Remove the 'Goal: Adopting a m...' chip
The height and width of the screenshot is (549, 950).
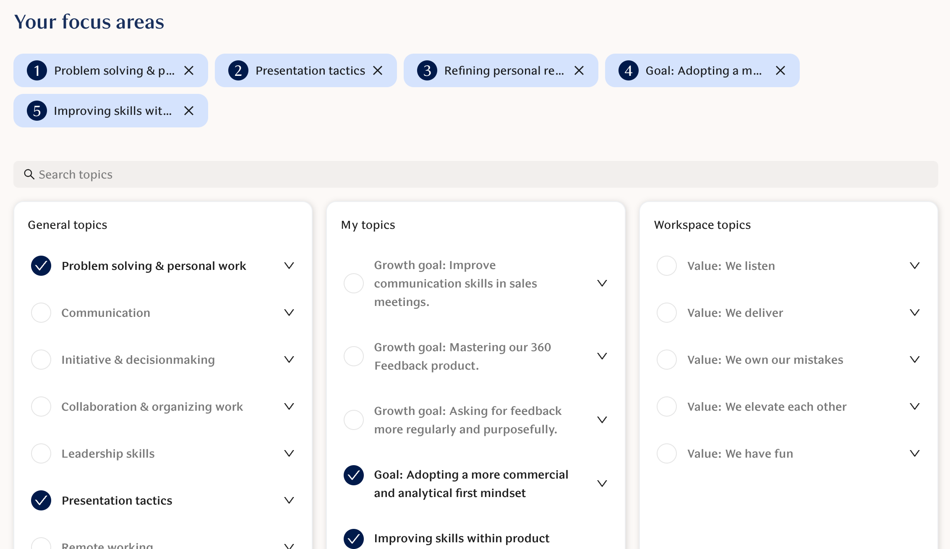[780, 70]
